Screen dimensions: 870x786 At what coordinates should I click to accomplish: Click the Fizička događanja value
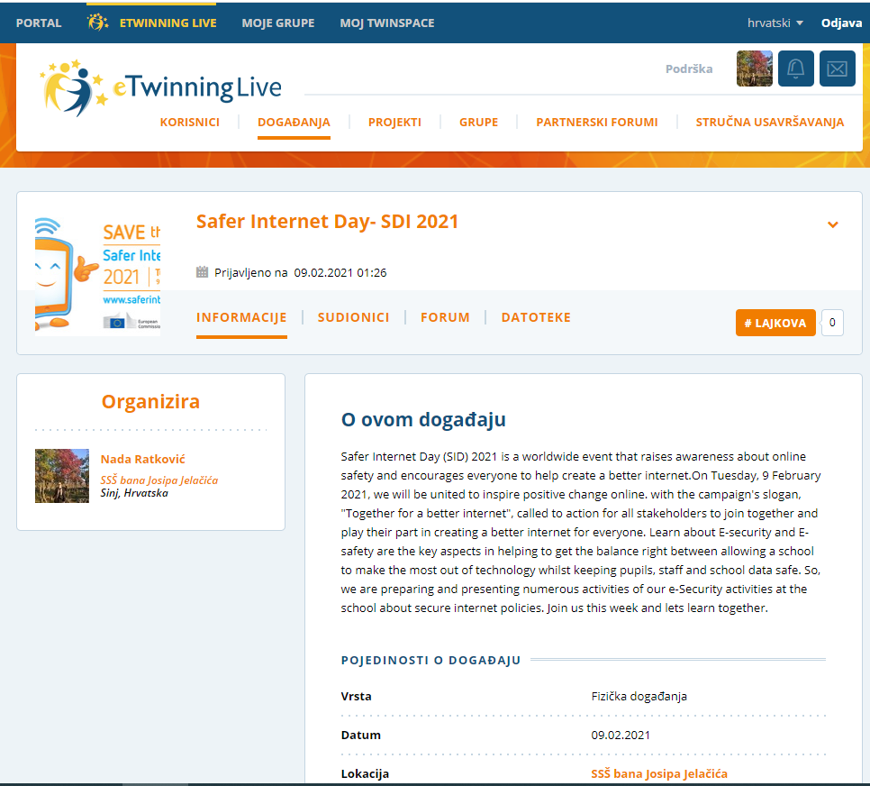639,697
